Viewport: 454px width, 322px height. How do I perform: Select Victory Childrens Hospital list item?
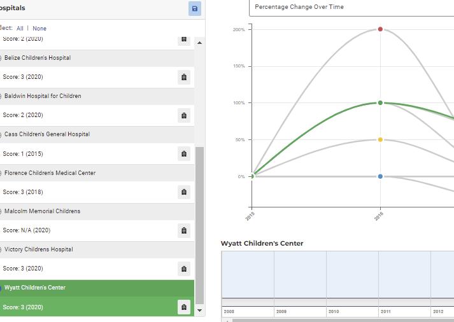pyautogui.click(x=38, y=249)
